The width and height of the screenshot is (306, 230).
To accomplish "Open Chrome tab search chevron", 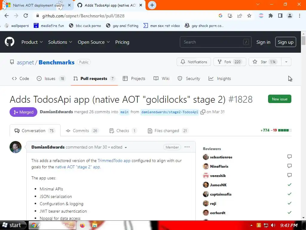I will [258, 4].
